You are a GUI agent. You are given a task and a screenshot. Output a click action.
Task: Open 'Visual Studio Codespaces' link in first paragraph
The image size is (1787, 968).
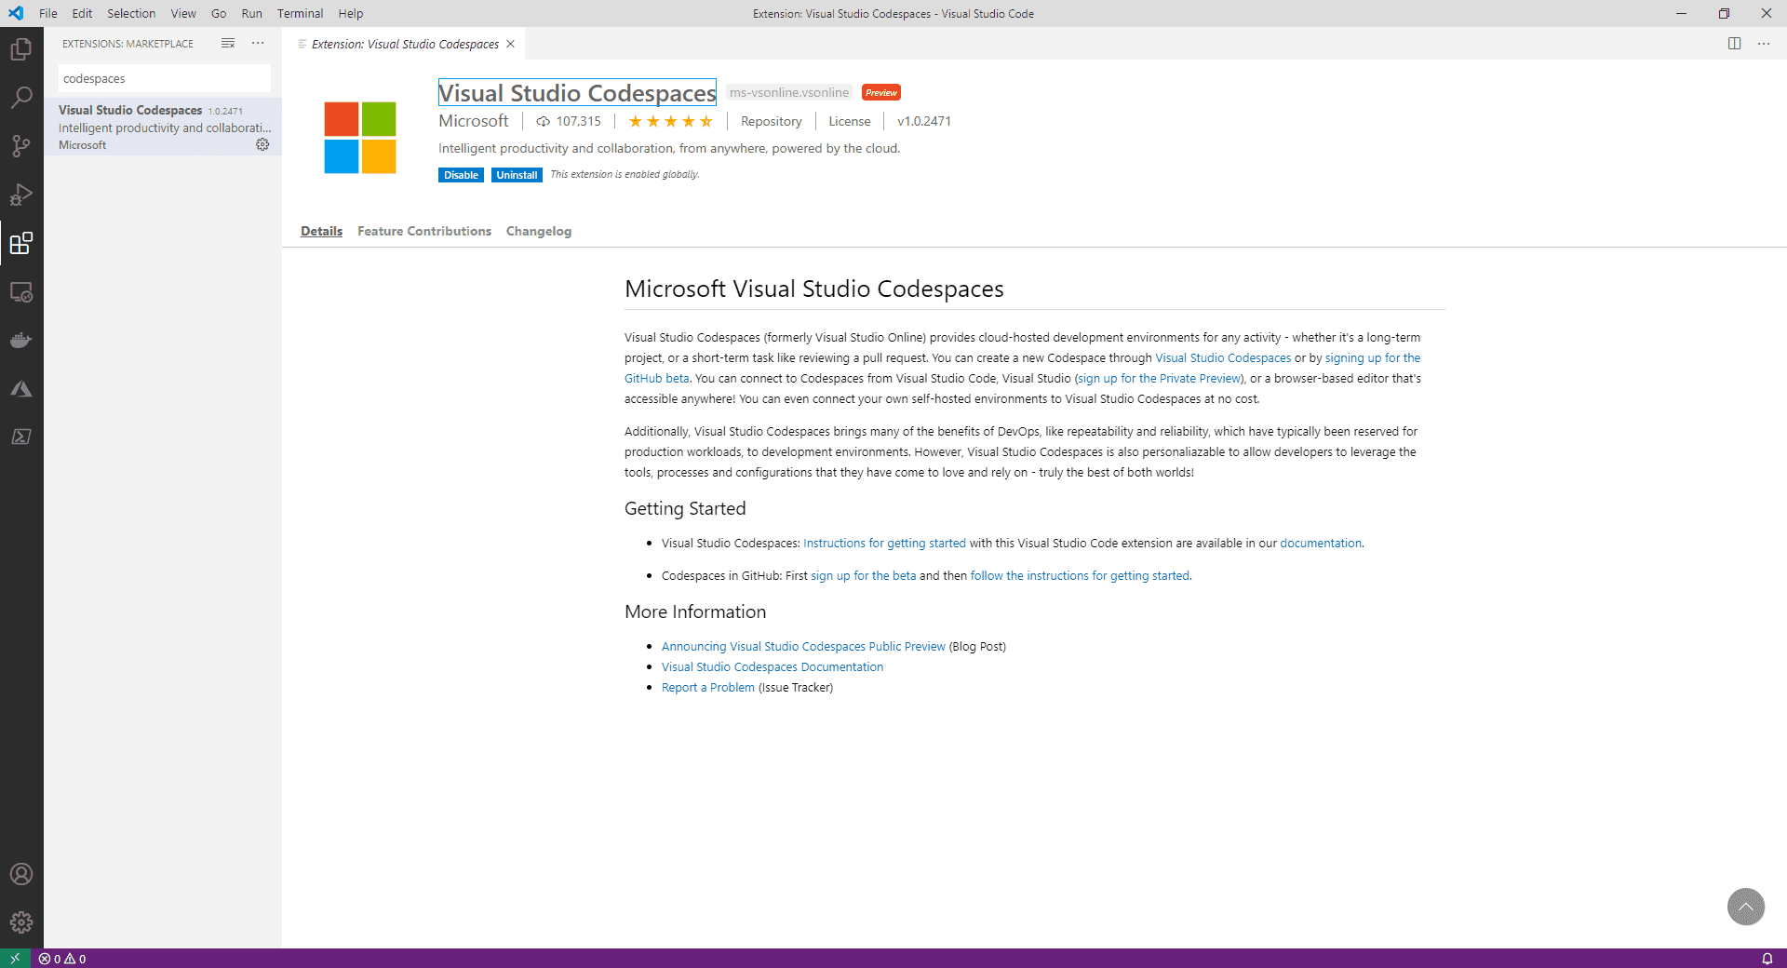click(1223, 358)
